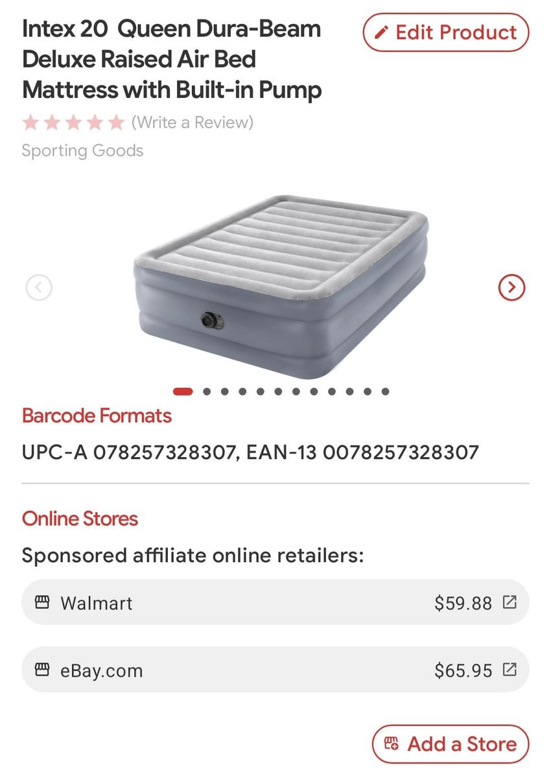Open the Sporting Goods category link
The height and width of the screenshot is (778, 551).
(82, 150)
